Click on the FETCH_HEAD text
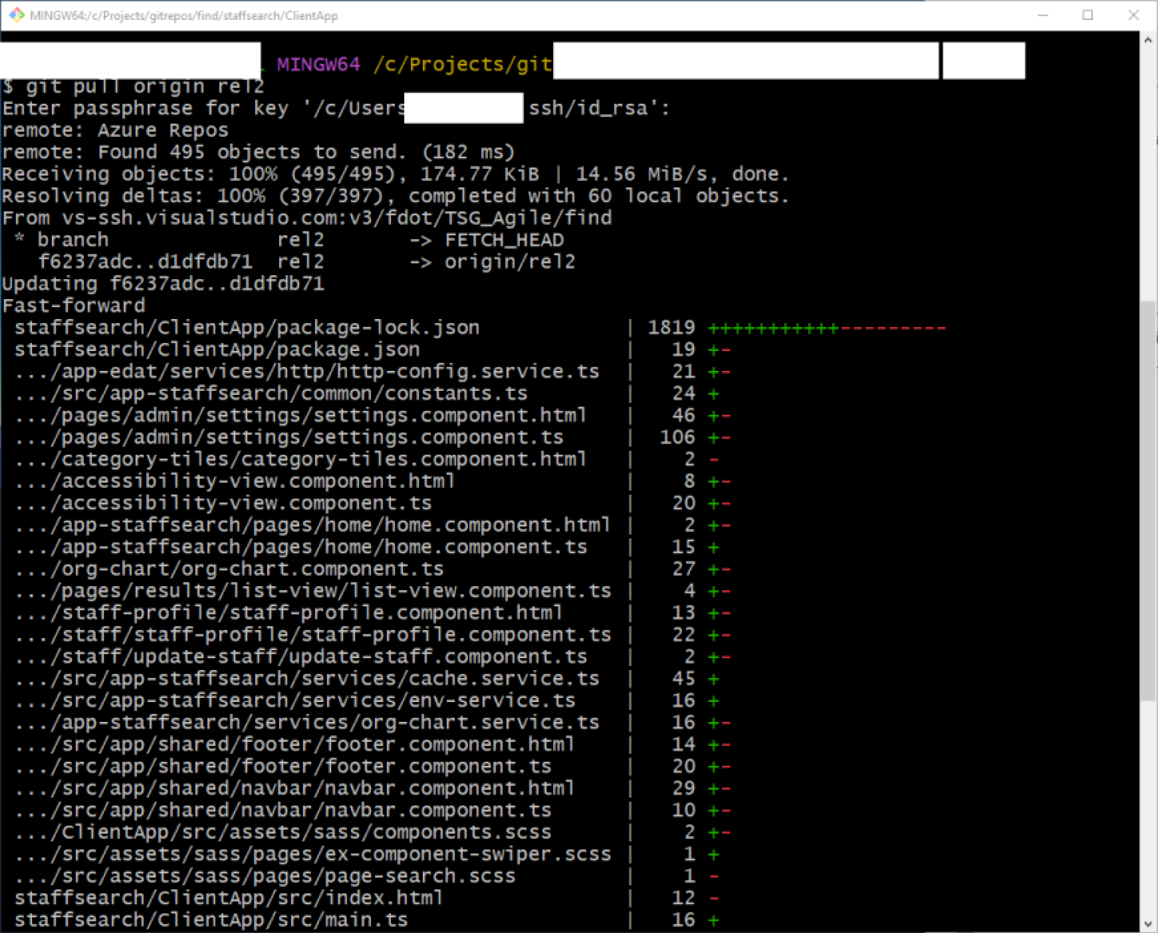Screen dimensions: 1158x933 (x=504, y=240)
